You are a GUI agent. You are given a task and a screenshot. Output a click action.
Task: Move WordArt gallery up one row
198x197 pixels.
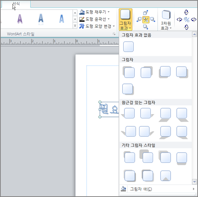[x=75, y=13]
